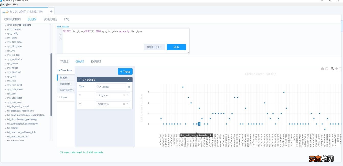Select the qrtz_triggers table

coord(14,29)
